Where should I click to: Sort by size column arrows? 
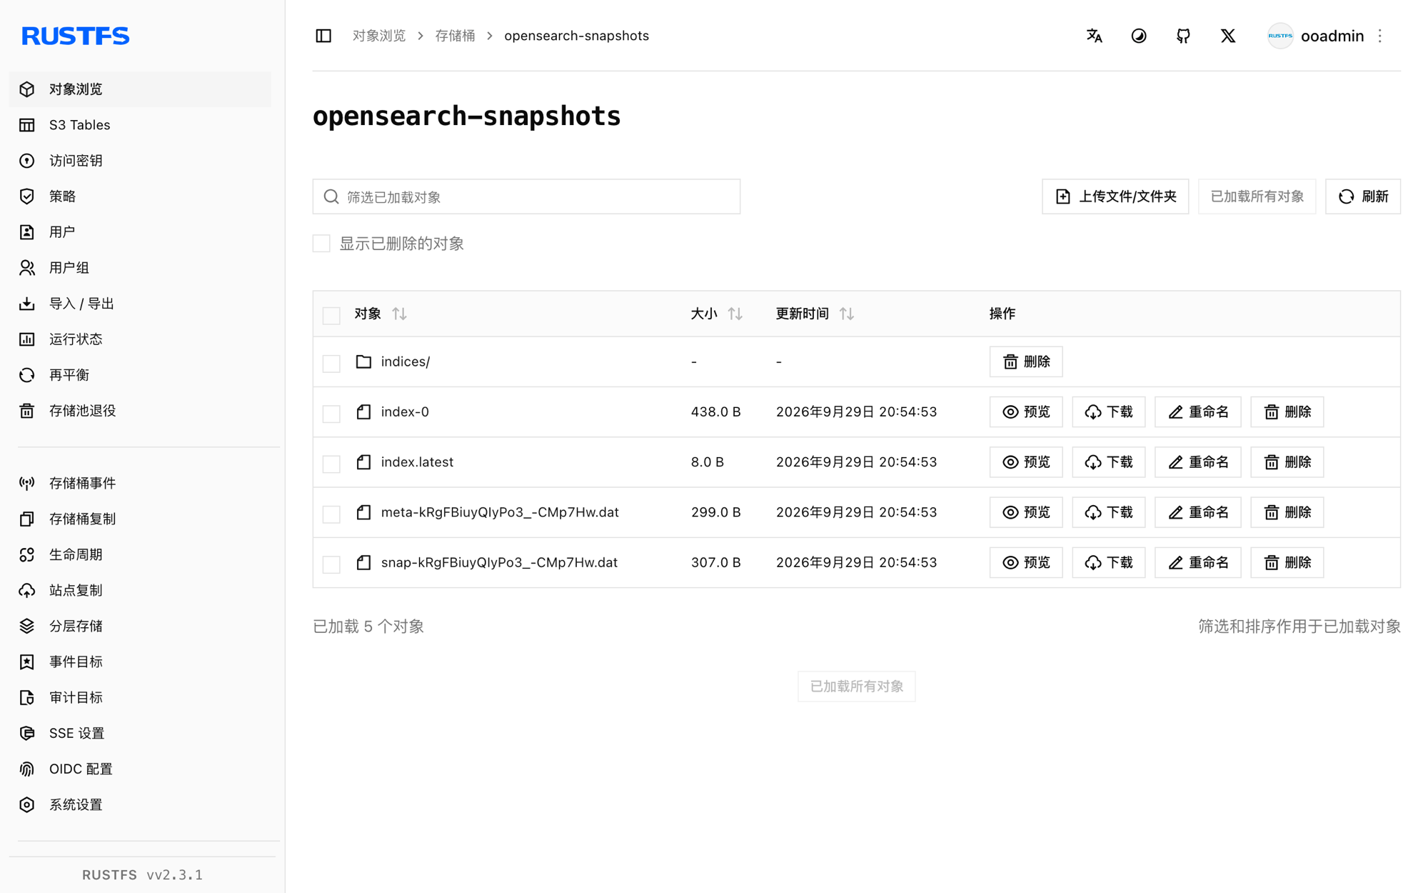coord(735,314)
